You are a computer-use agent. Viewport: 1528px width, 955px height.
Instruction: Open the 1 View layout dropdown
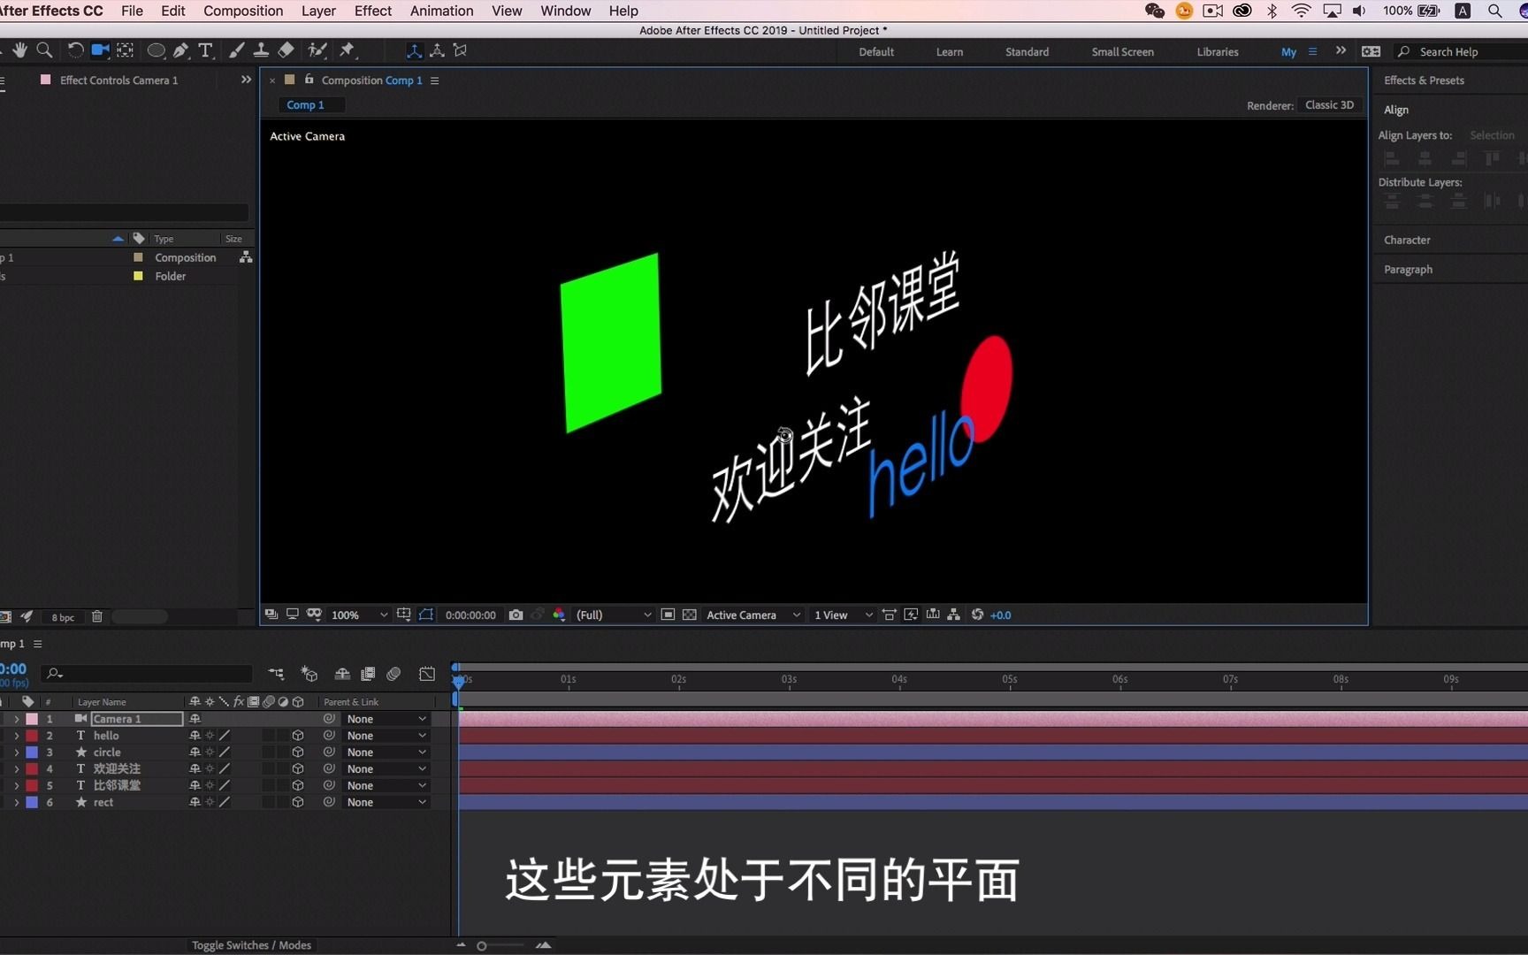tap(844, 615)
